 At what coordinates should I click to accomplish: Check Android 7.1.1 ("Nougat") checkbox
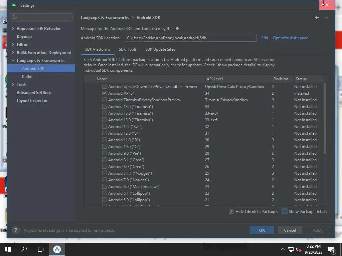tap(105, 173)
